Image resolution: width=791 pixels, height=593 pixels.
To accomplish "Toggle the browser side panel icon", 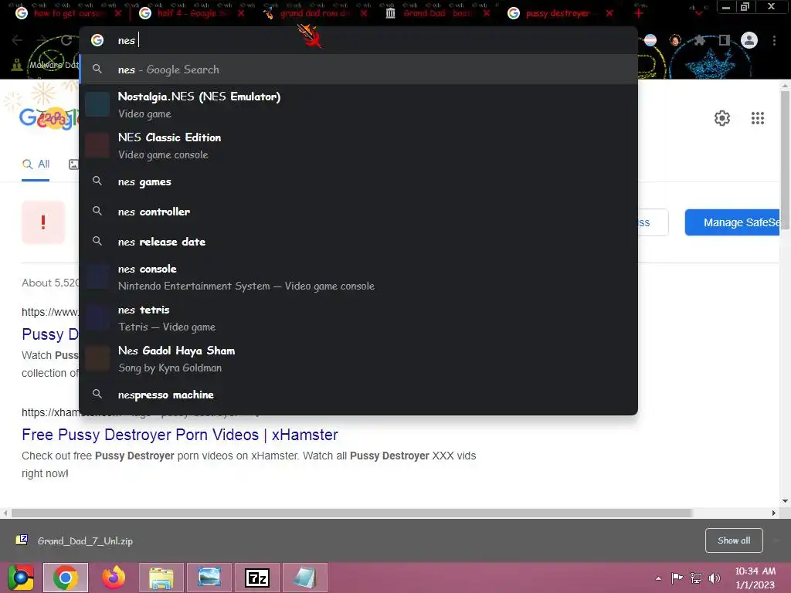I will point(724,40).
